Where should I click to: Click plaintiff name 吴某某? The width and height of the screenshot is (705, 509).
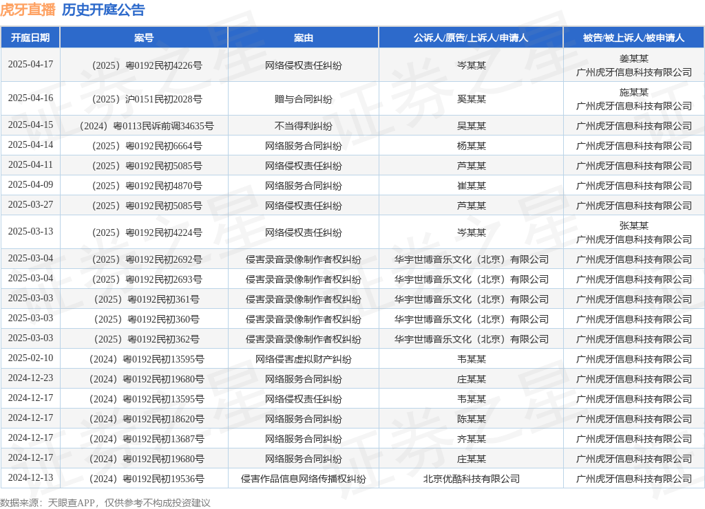tap(471, 127)
